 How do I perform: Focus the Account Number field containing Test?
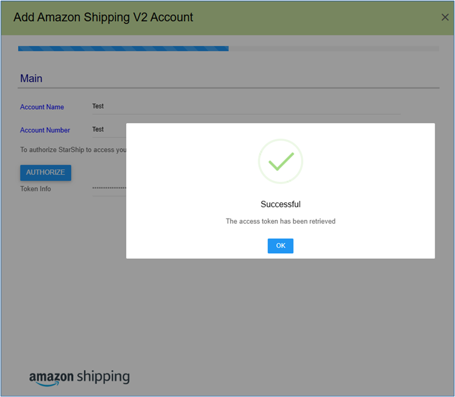coord(109,129)
